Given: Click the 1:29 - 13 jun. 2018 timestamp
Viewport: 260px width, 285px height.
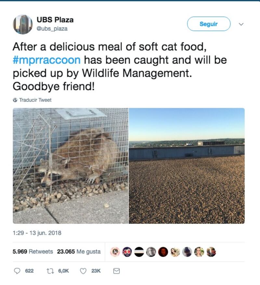Looking at the screenshot, I should [37, 233].
